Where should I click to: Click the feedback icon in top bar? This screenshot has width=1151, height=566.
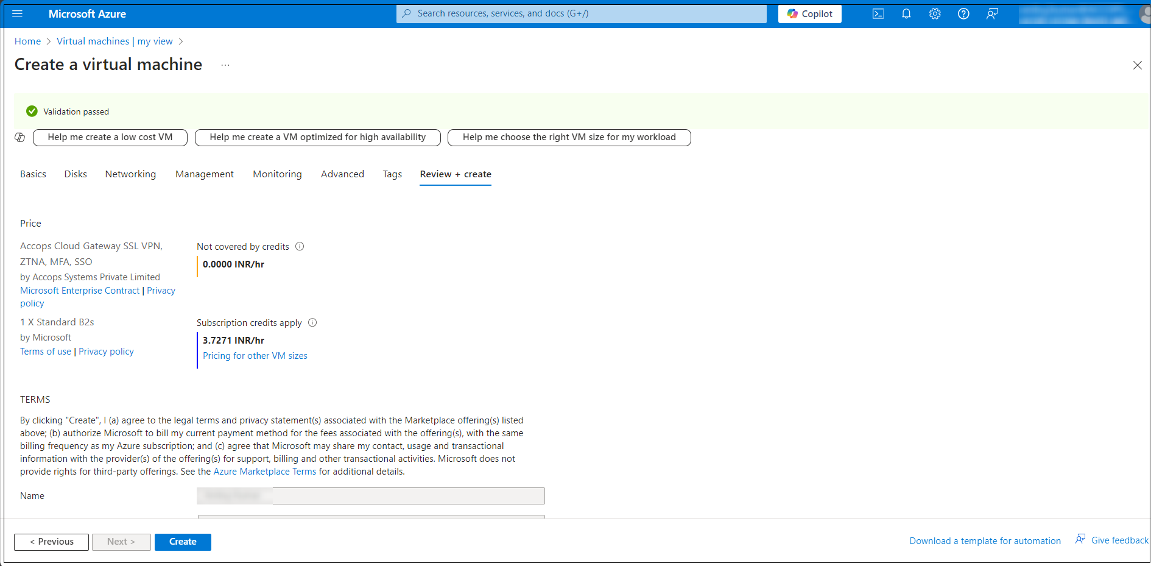click(992, 14)
